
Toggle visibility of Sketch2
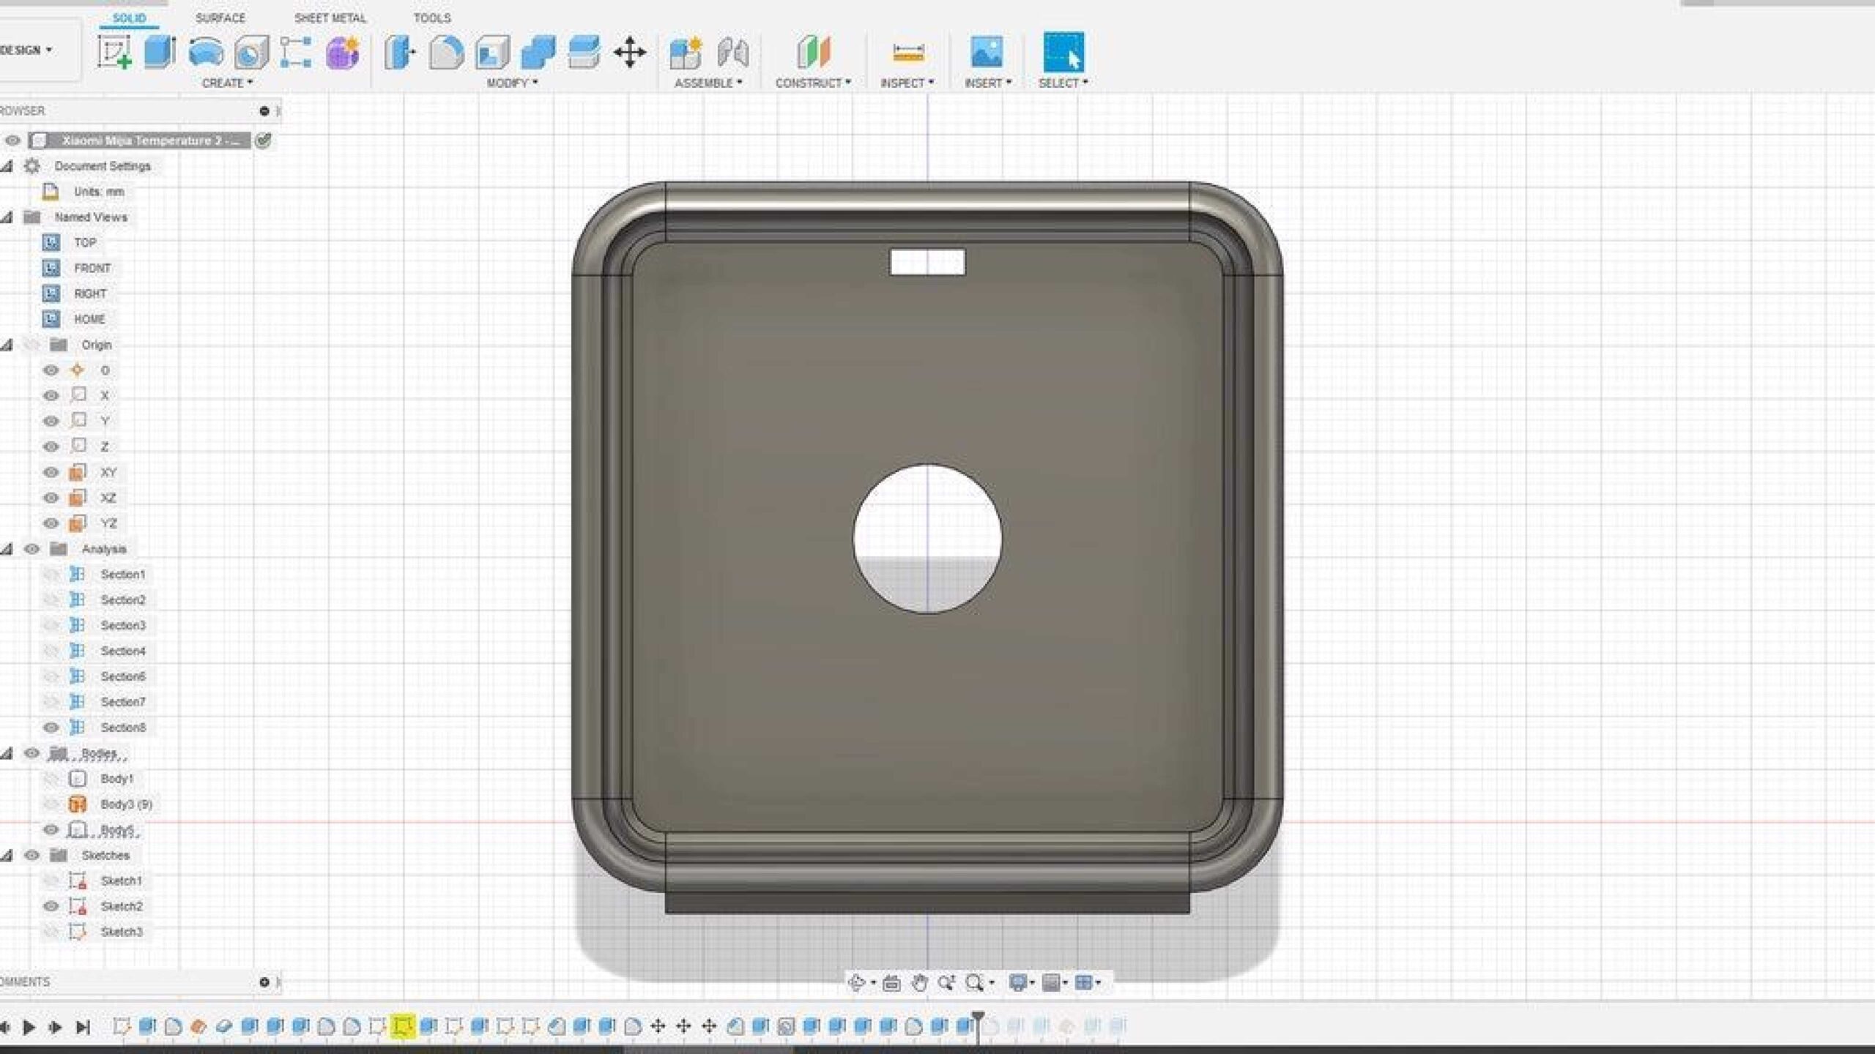(x=51, y=905)
